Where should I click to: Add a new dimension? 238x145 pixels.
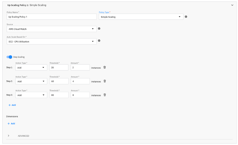coord(12,124)
